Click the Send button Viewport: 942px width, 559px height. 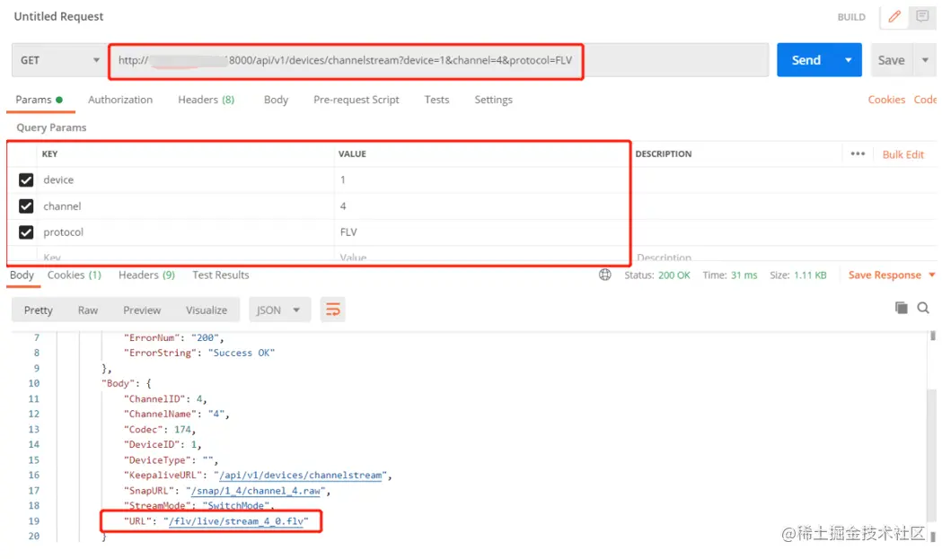806,60
